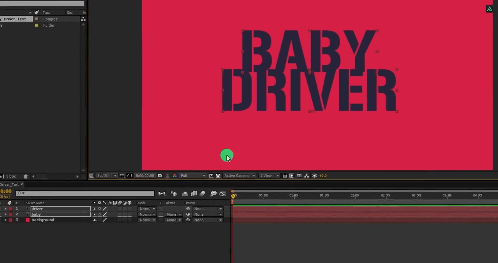The width and height of the screenshot is (498, 263).
Task: Open TrkMat dropdown for baby layer
Action: click(x=174, y=214)
